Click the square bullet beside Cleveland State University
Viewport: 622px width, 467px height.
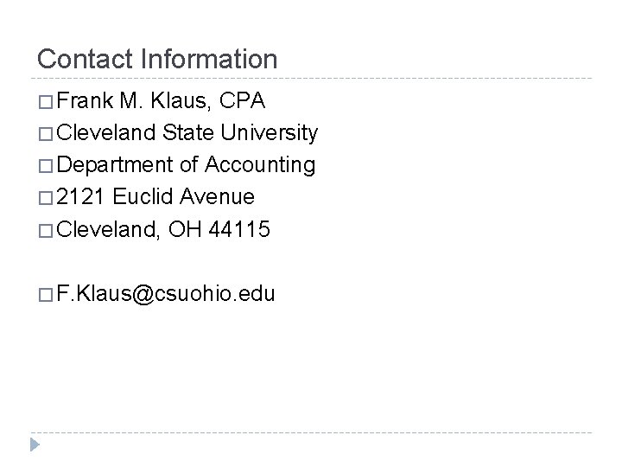pyautogui.click(x=46, y=134)
